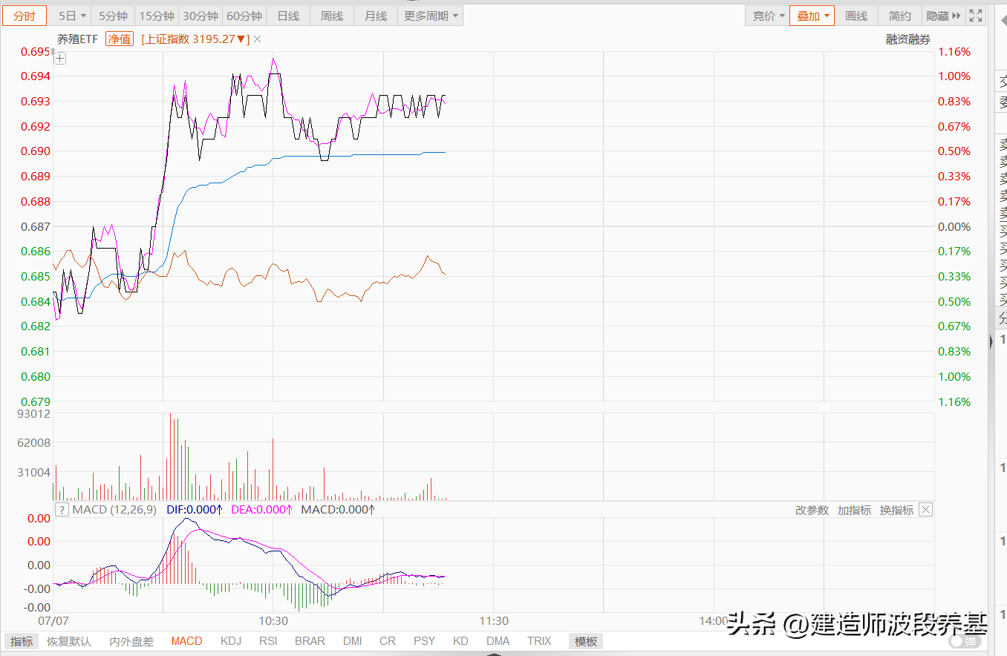The height and width of the screenshot is (656, 1007).
Task: Expand the 更多周期 dropdown
Action: pos(431,16)
